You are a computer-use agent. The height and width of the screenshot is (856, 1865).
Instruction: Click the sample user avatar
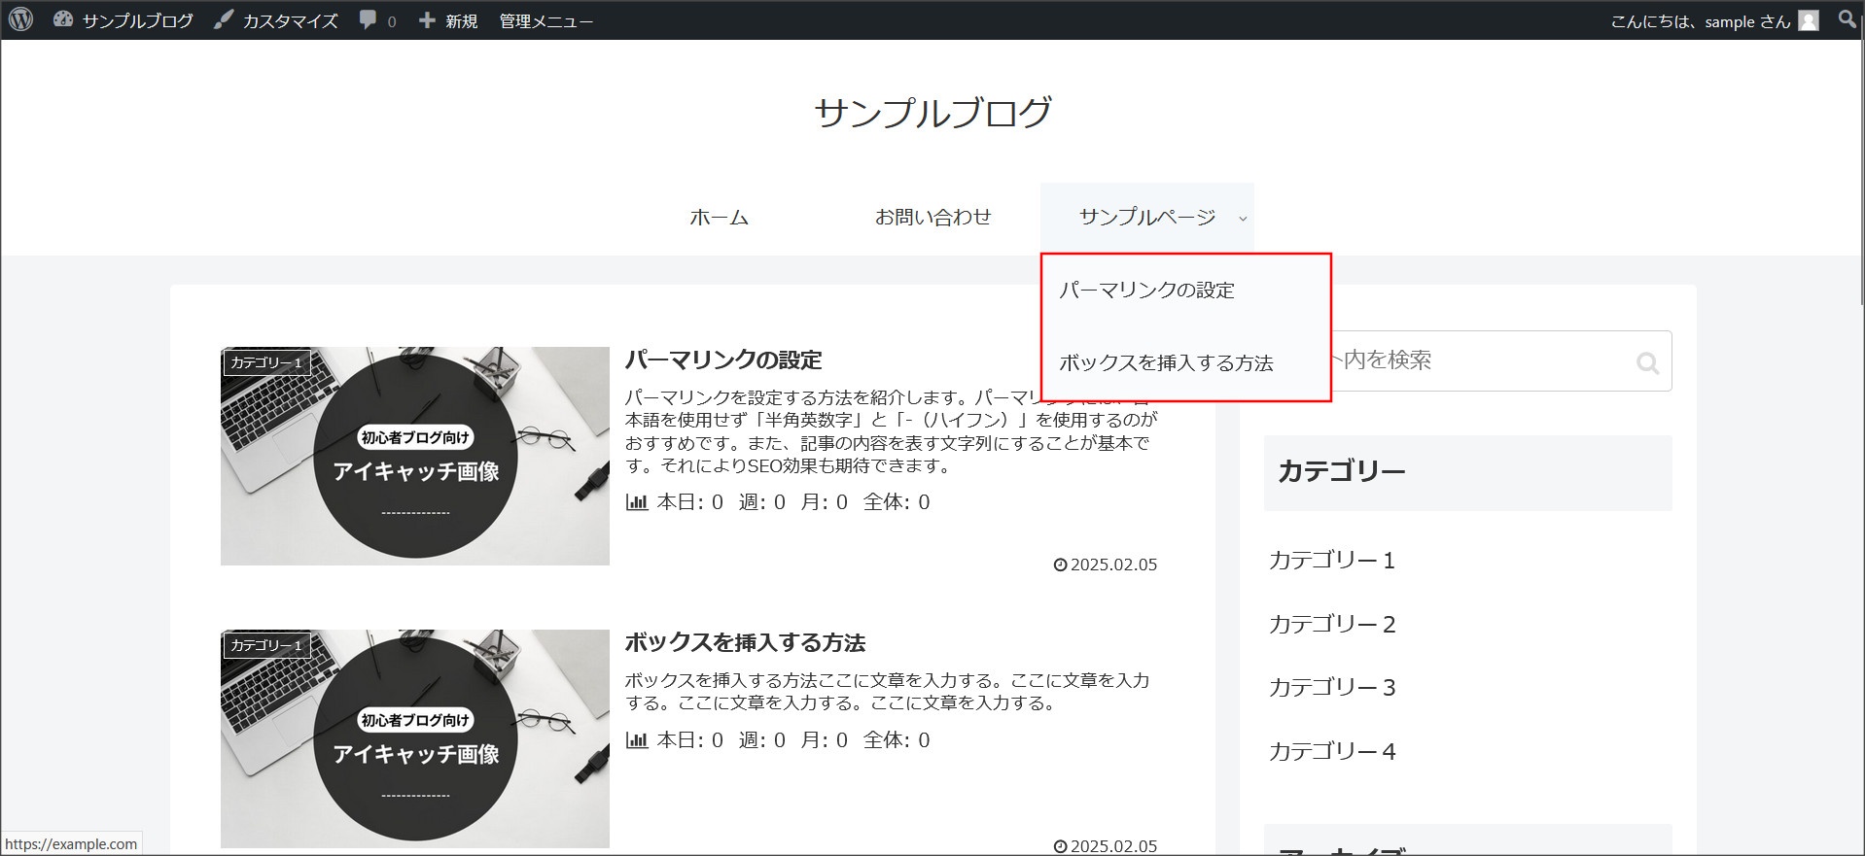[1809, 20]
